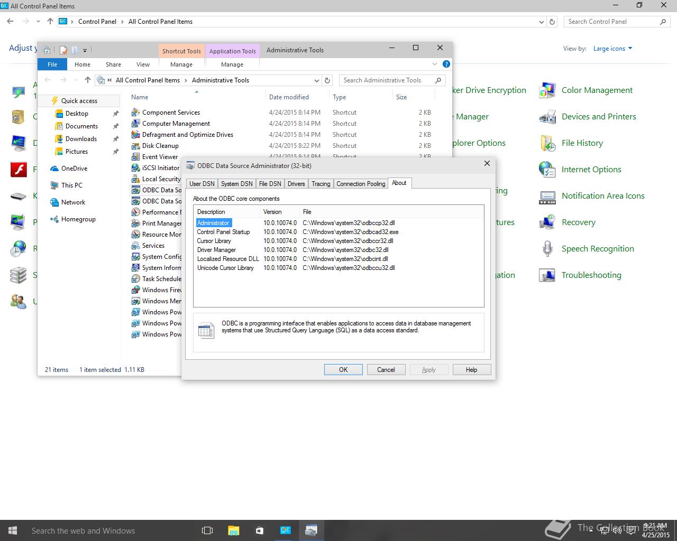Switch to the User DSN tab

pos(202,184)
